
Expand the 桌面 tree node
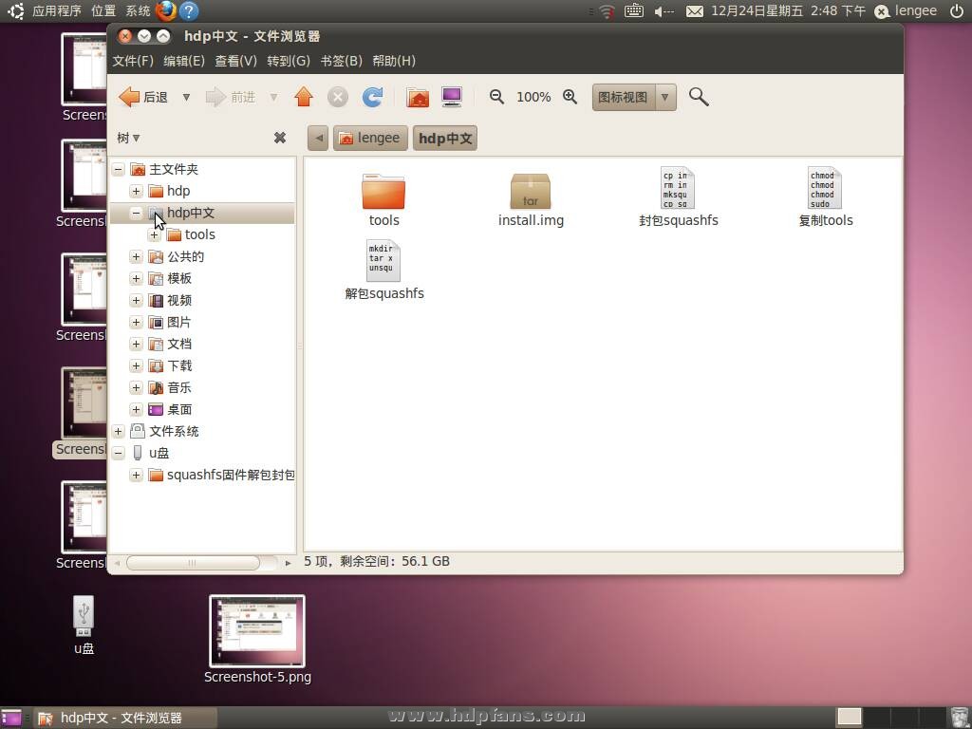pos(137,410)
